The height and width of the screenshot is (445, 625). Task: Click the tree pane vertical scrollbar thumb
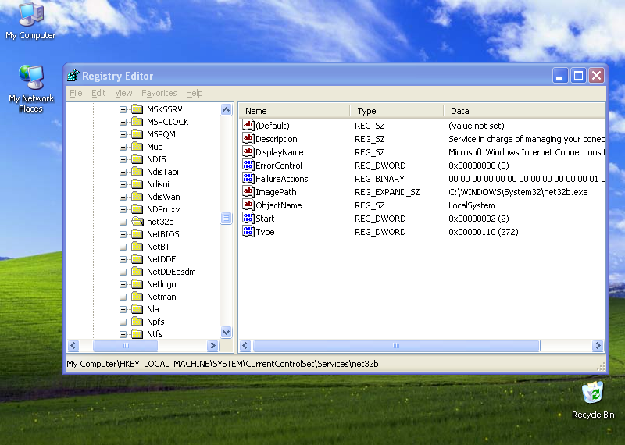tap(226, 218)
